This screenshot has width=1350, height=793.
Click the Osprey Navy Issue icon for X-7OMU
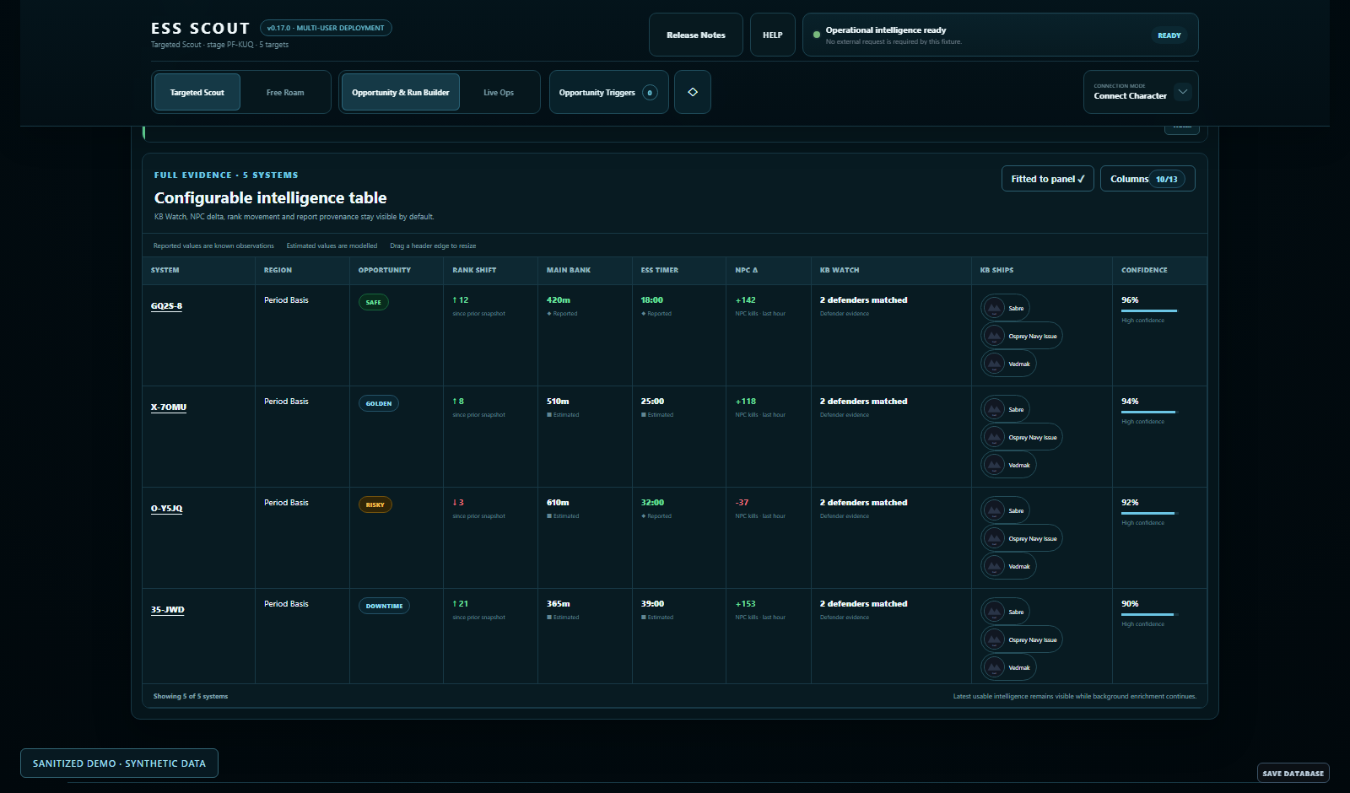995,437
